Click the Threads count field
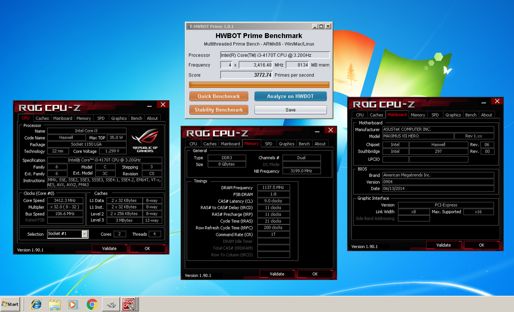 [x=154, y=234]
